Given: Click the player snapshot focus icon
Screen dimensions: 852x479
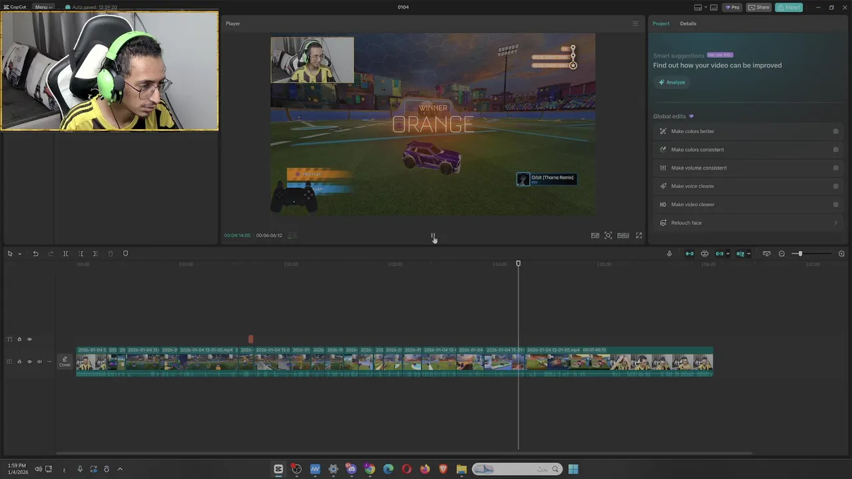Looking at the screenshot, I should tap(608, 236).
